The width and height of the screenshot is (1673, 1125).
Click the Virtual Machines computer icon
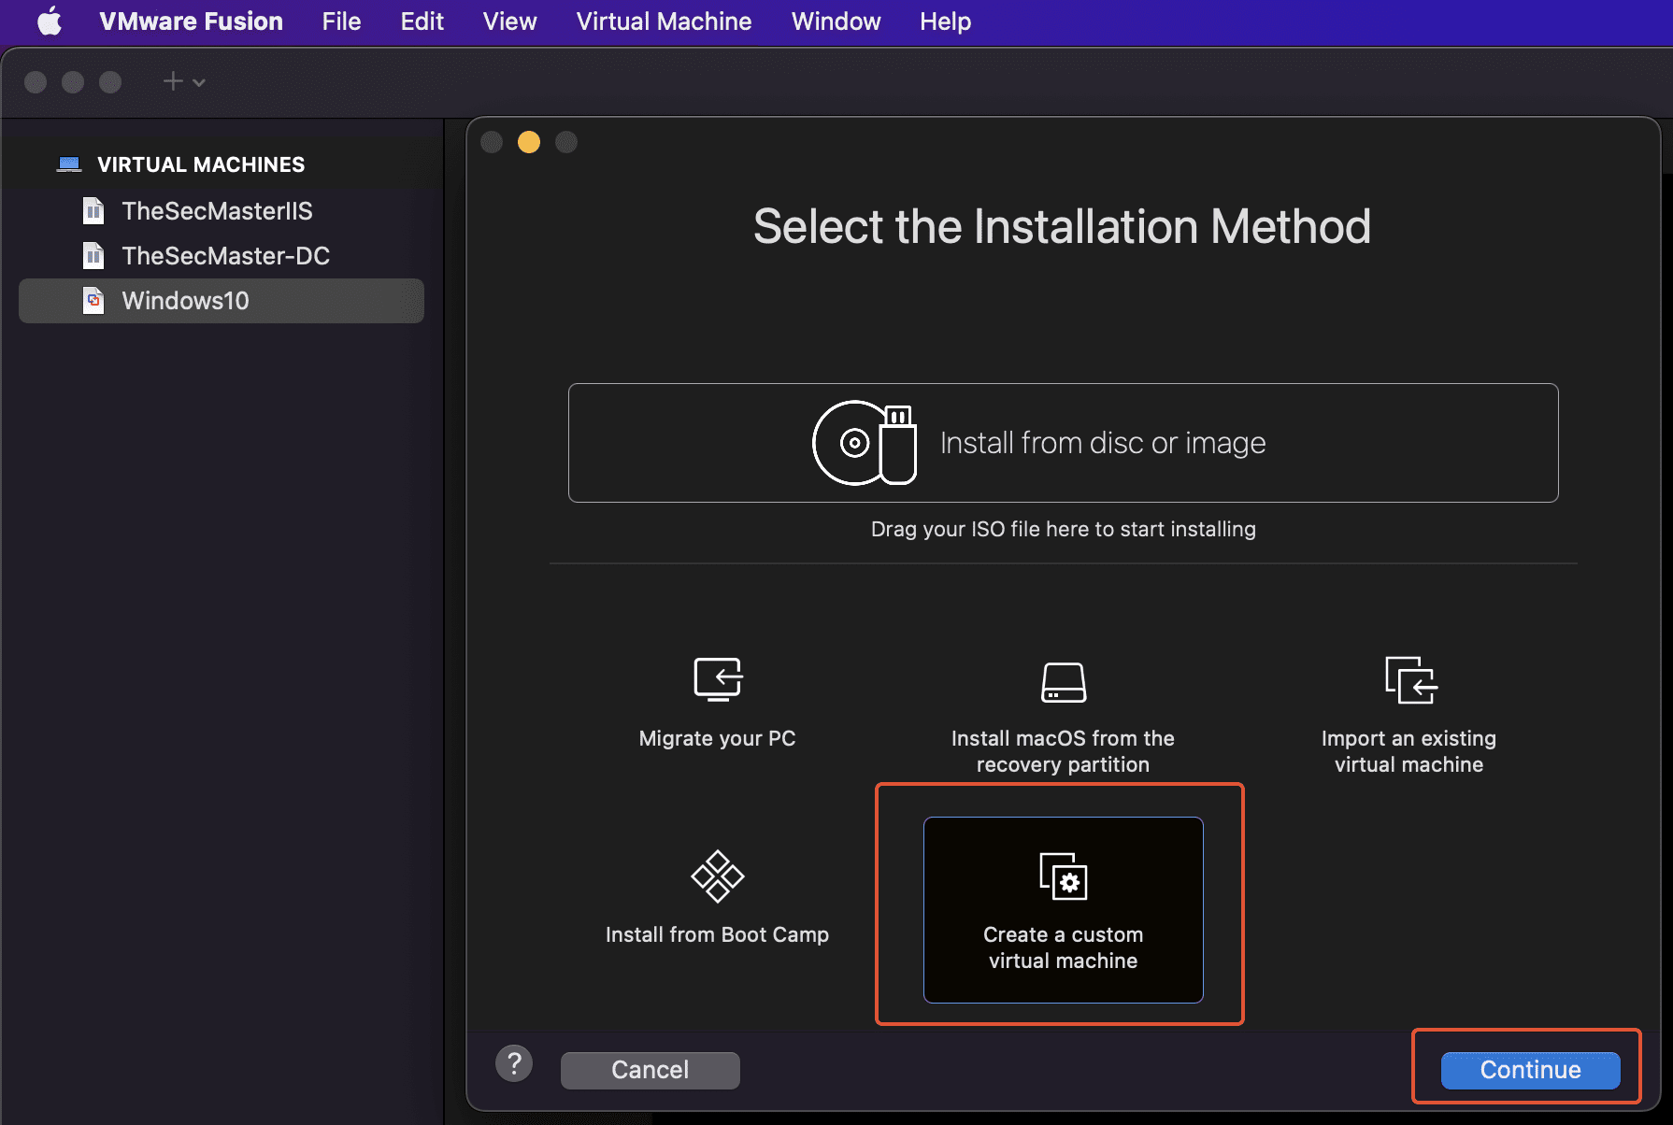click(x=69, y=164)
